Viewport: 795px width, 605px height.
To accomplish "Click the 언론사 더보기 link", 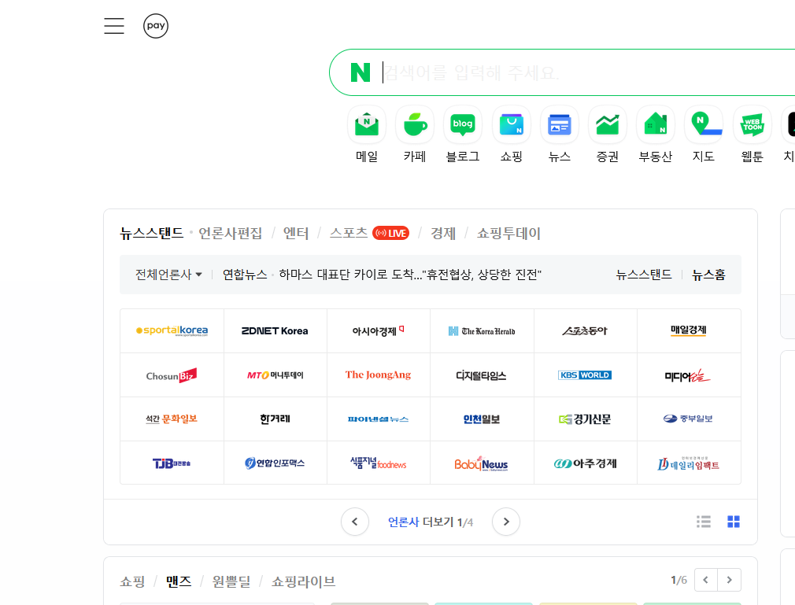I will coord(431,522).
